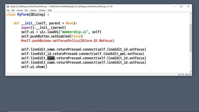The image size is (199, 112).
Task: Open the Edit menu
Action: [x=13, y=10]
